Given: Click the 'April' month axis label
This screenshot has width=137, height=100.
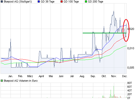Looking at the screenshot, I should point(41,76).
